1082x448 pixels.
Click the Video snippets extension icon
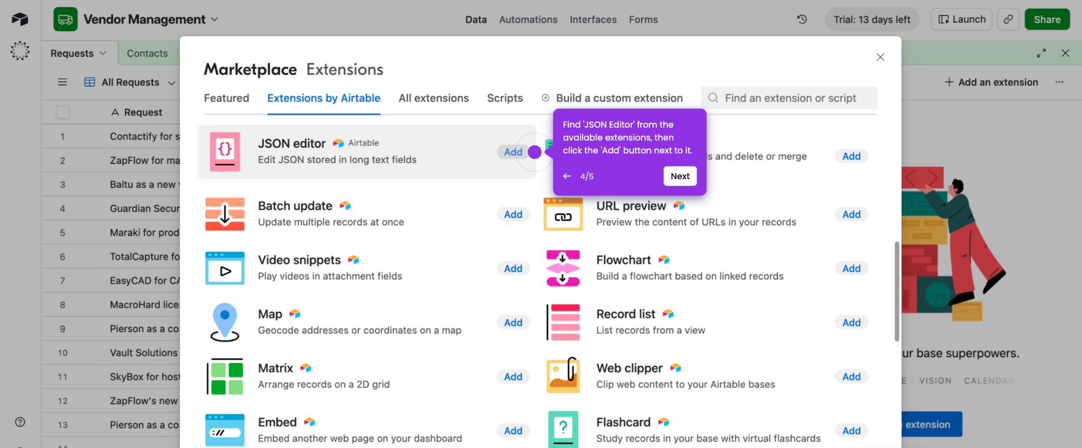point(225,268)
